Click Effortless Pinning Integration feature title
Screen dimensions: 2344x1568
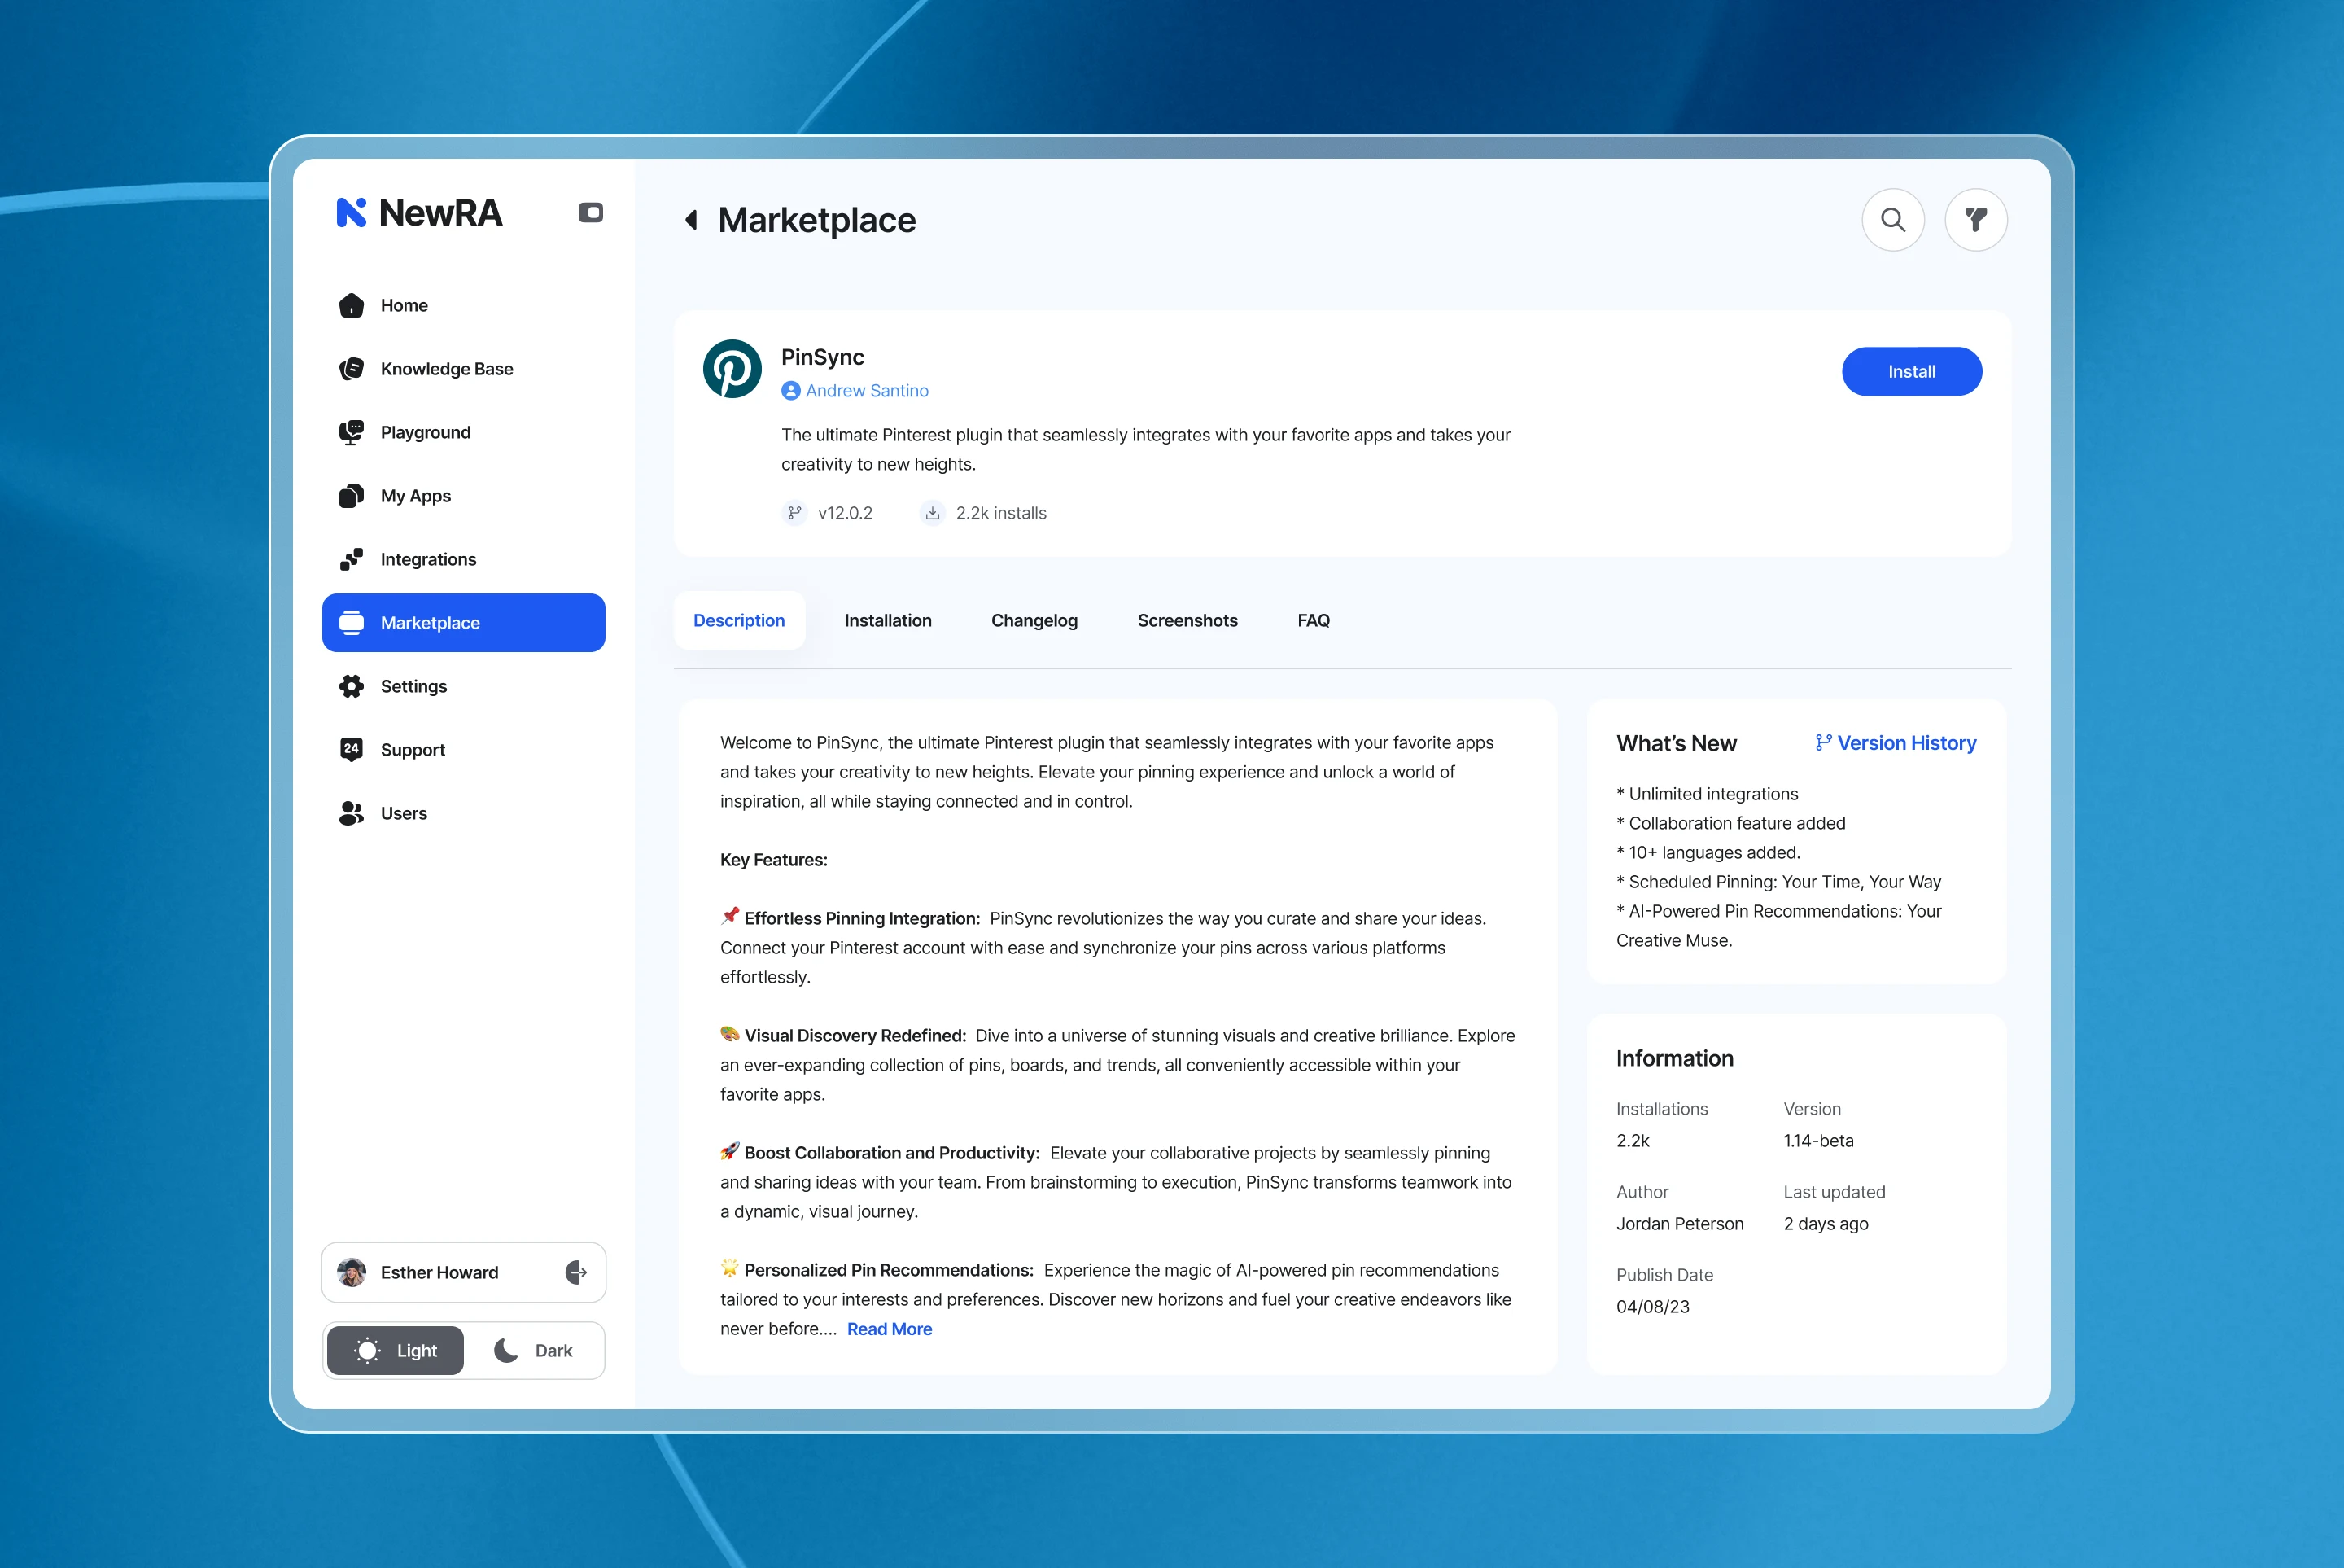862,918
